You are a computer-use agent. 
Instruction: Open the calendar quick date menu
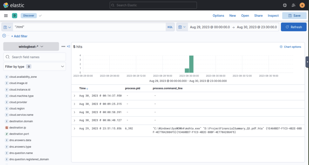[182, 27]
